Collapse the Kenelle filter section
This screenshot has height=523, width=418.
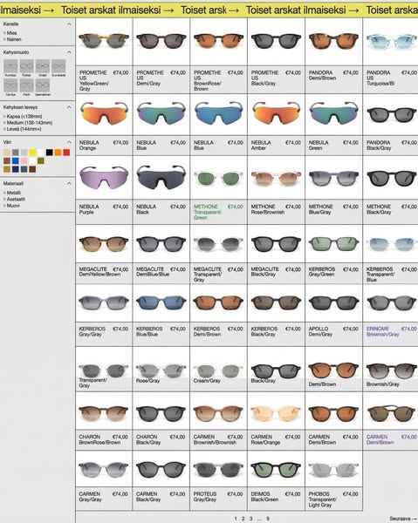[69, 24]
